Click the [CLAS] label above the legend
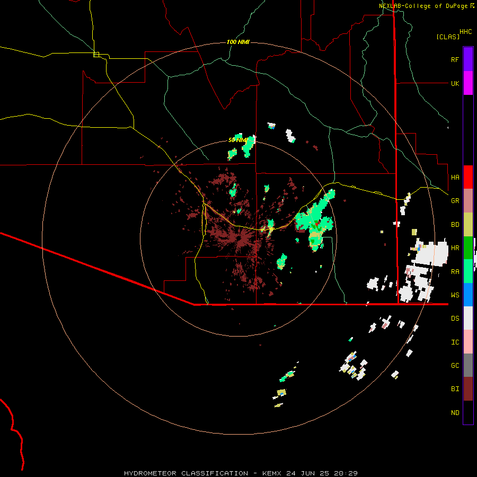This screenshot has height=477, width=477. click(448, 37)
